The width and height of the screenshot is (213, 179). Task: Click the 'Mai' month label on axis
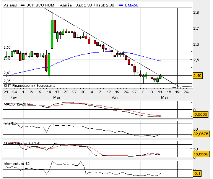point(164,97)
